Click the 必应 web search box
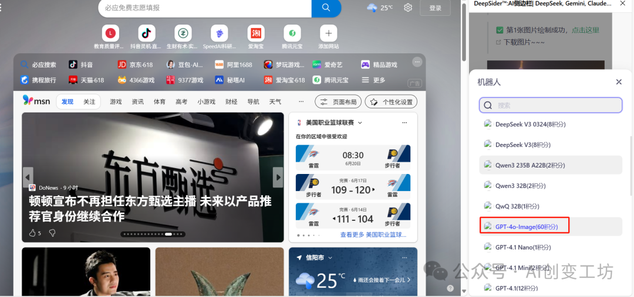634x297 pixels. 205,8
